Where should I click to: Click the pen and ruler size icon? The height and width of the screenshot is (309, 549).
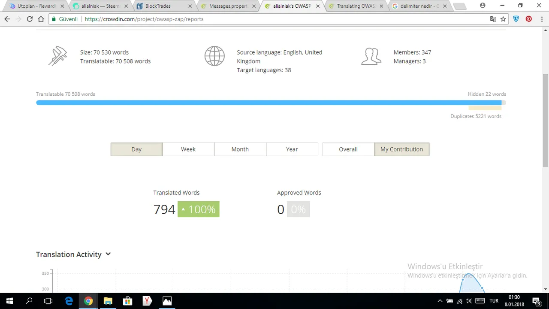click(x=57, y=56)
